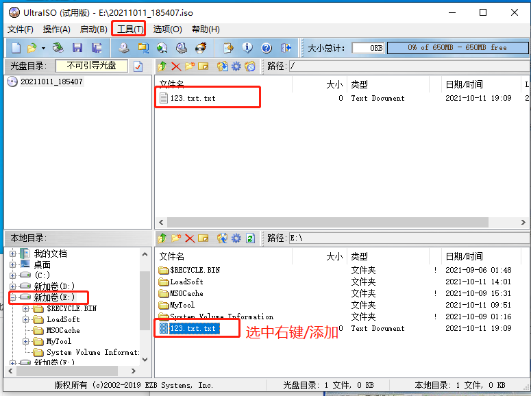The height and width of the screenshot is (396, 531).
Task: Click the Open file folder icon
Action: 32,48
